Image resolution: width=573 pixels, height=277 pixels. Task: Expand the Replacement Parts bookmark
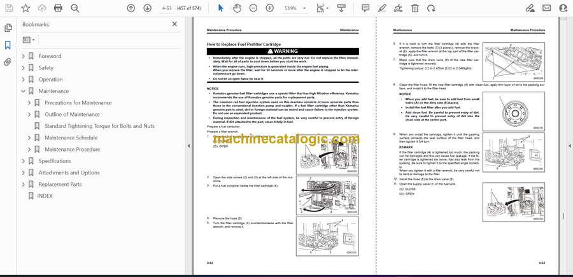24,184
